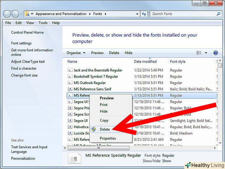This screenshot has width=225, height=169.
Task: Click the Jack and the Beanstalk font icon
Action: 70,70
